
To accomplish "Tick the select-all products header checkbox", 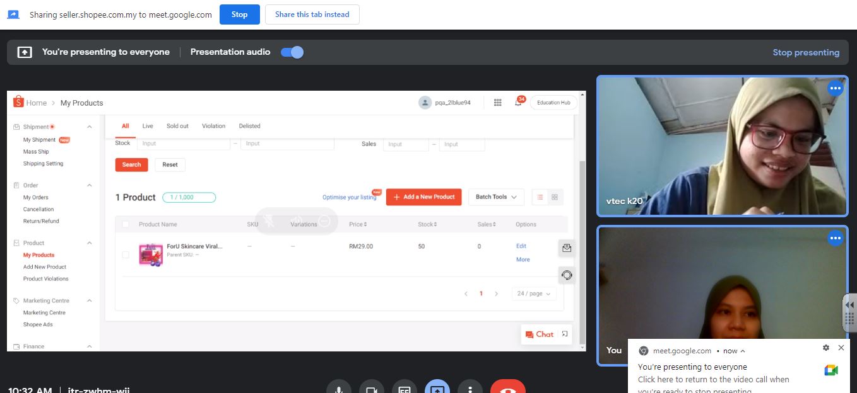I will 126,224.
